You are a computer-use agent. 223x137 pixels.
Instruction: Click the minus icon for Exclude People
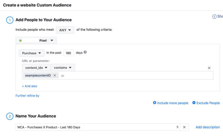[x=194, y=103]
